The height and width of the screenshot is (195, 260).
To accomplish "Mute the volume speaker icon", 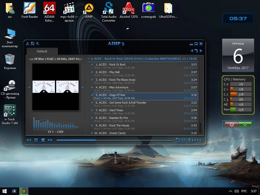I will pyautogui.click(x=189, y=140).
